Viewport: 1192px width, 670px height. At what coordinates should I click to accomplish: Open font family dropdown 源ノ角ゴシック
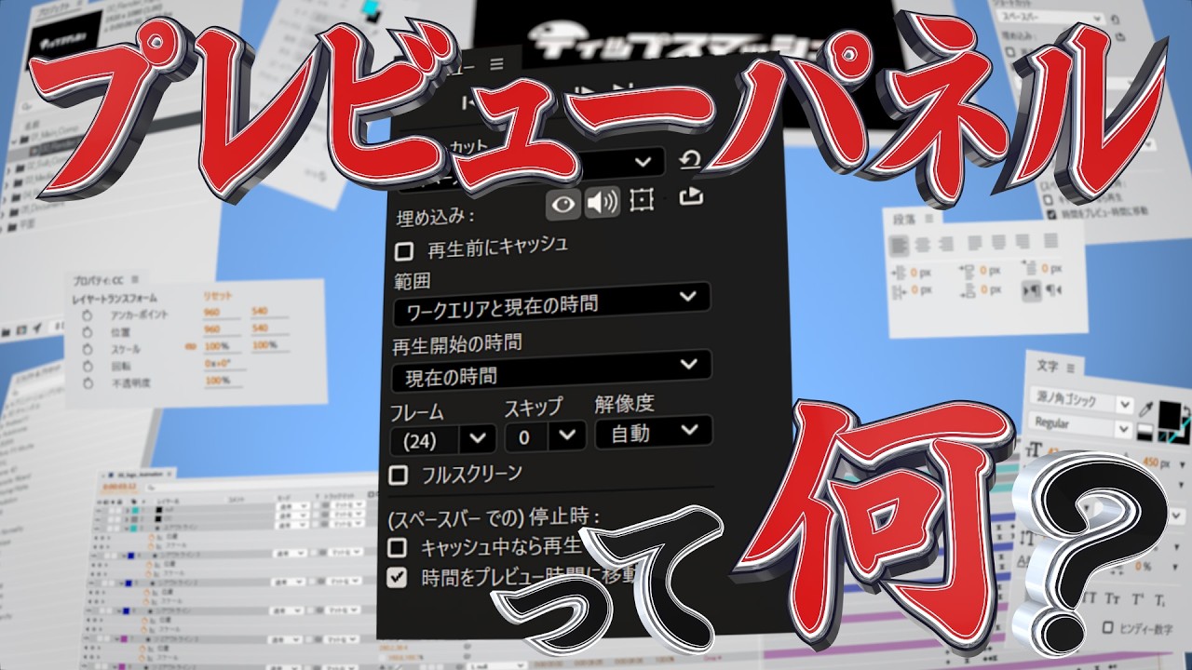1082,401
